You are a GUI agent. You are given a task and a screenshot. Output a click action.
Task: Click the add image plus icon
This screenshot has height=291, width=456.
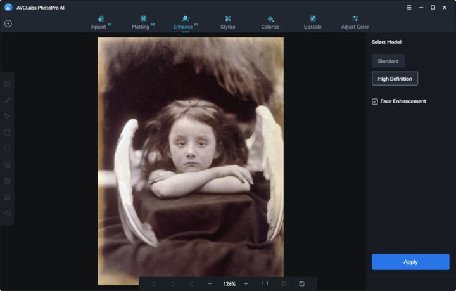(8, 23)
